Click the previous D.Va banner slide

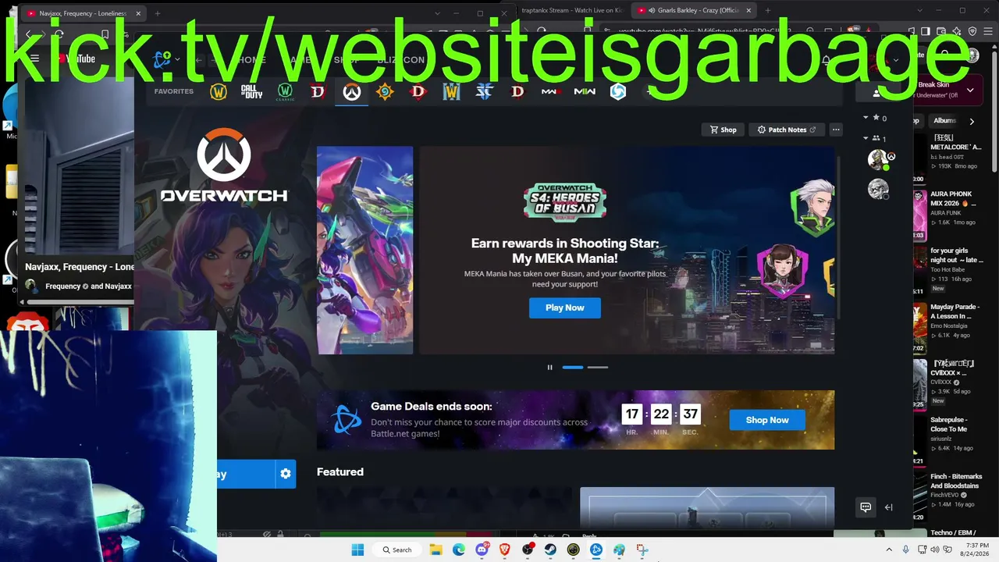coord(364,250)
